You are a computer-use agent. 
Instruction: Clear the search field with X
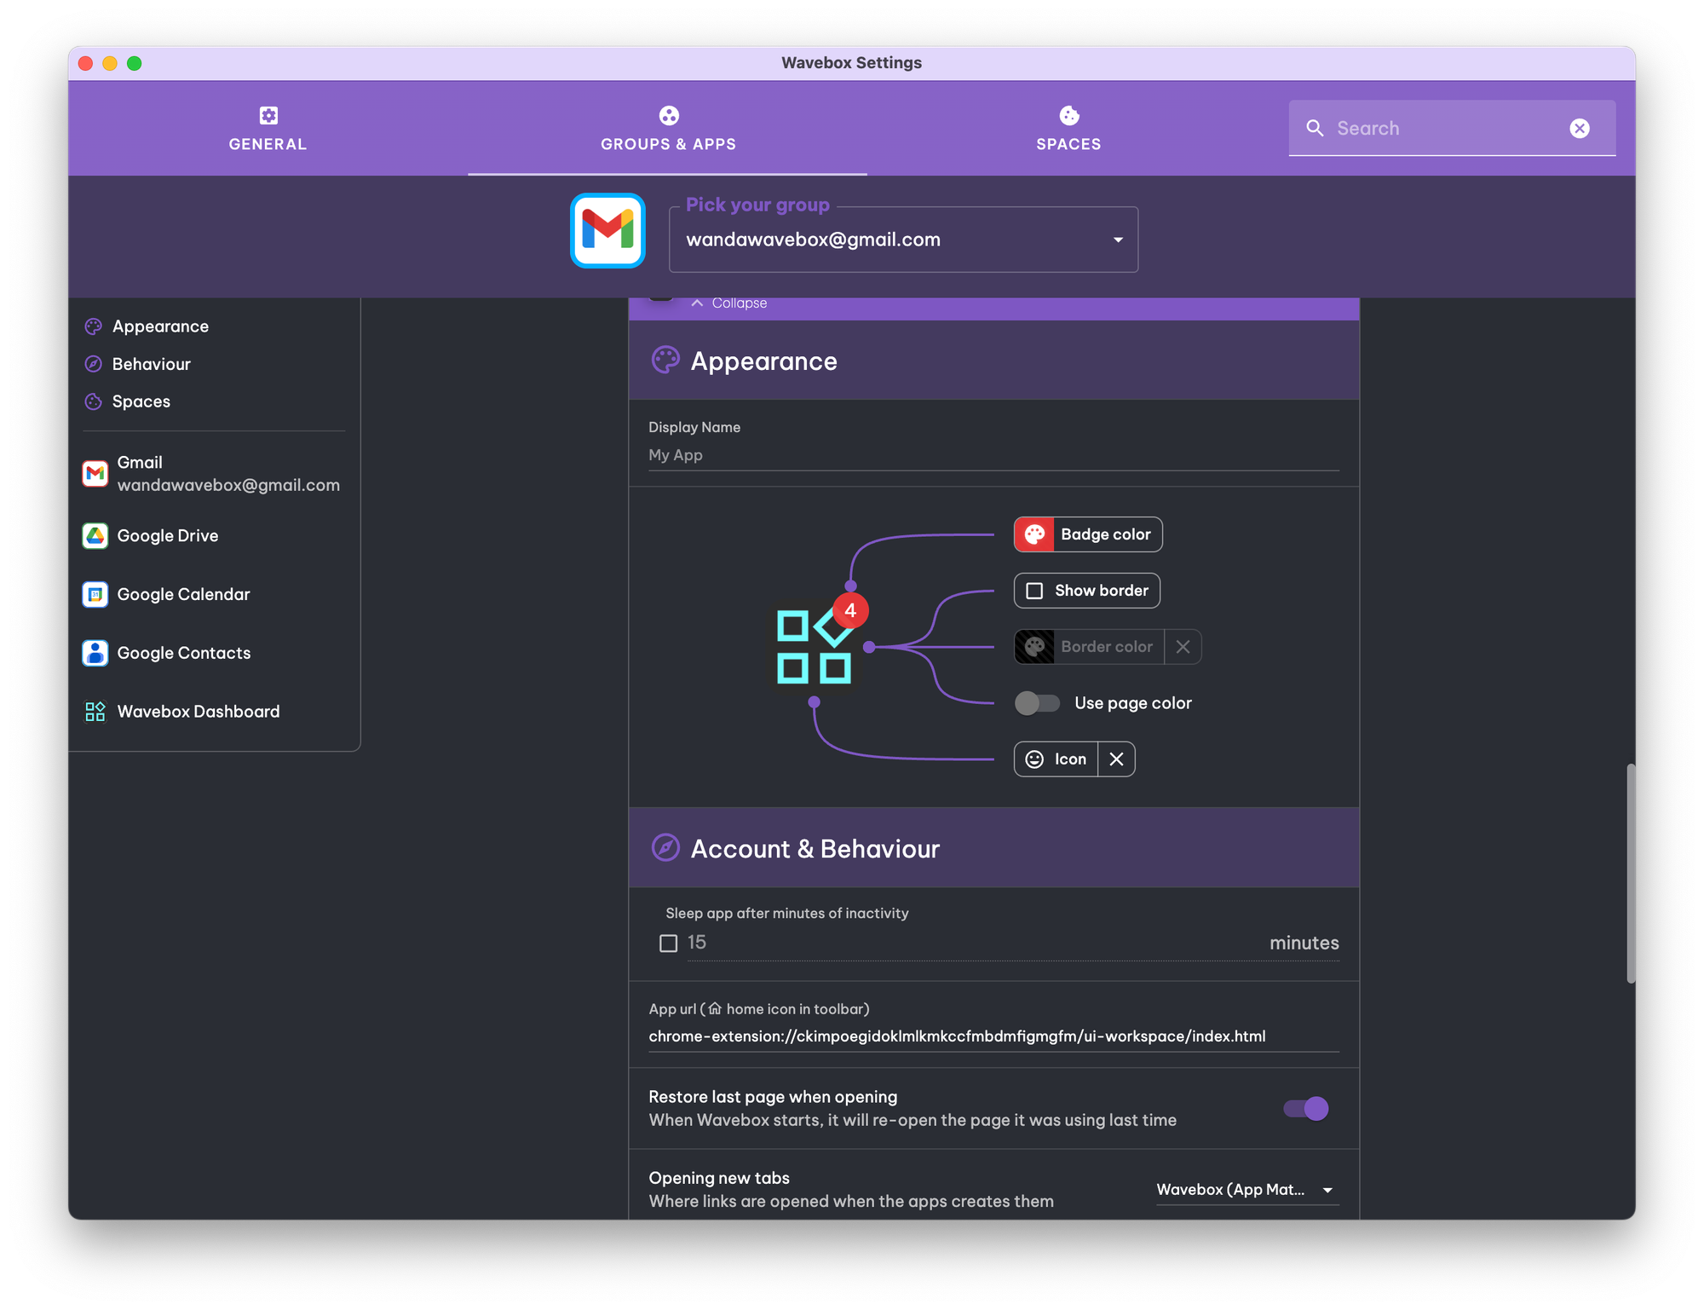[x=1580, y=128]
